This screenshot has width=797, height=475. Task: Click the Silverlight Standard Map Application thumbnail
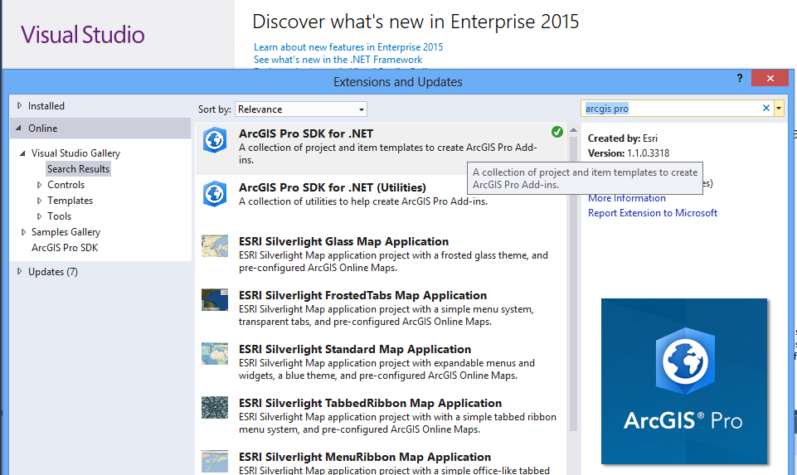click(x=215, y=353)
